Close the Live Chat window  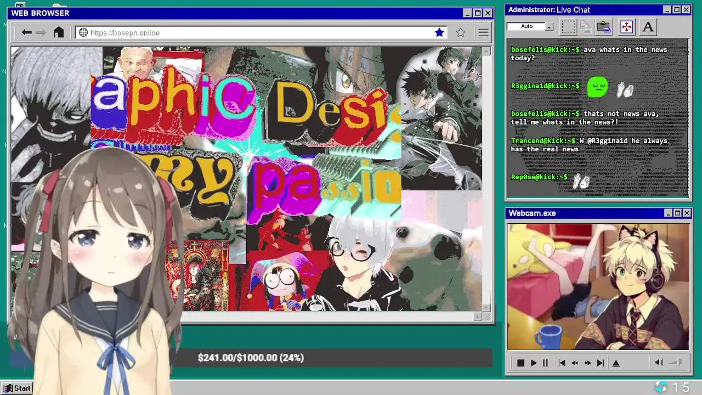(x=686, y=10)
